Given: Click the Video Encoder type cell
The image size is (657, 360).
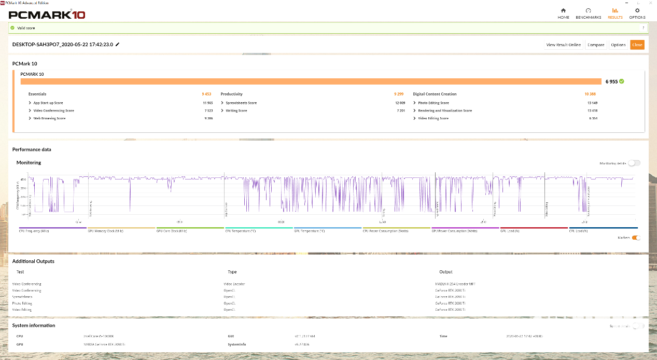Looking at the screenshot, I should [x=234, y=284].
